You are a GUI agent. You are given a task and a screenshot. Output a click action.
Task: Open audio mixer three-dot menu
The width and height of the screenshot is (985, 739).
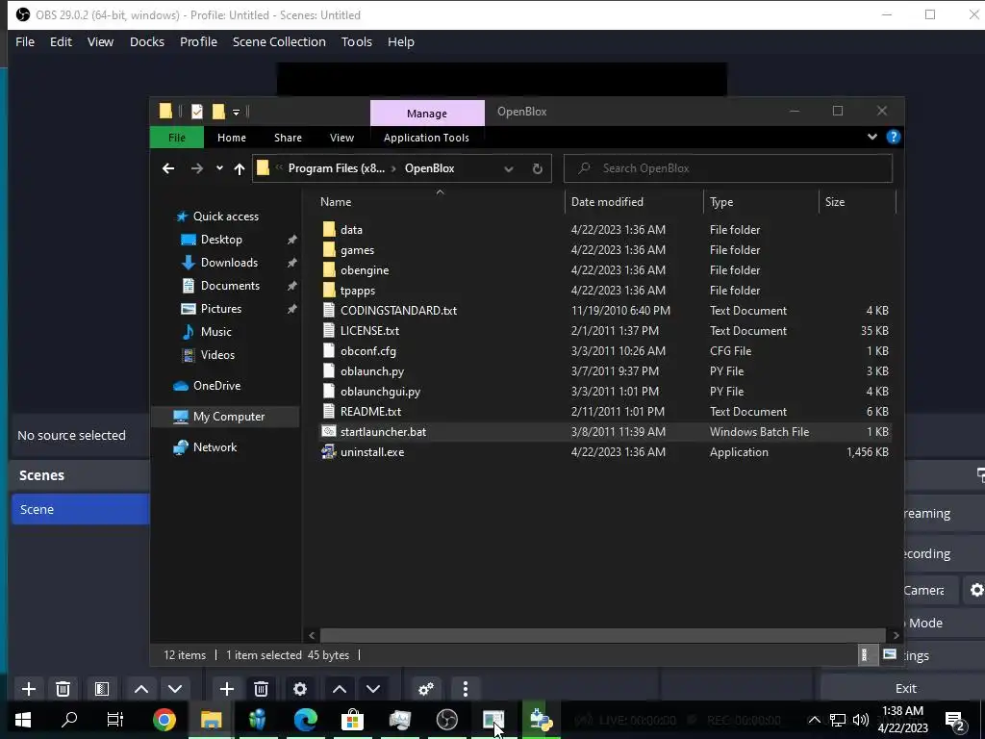[465, 689]
